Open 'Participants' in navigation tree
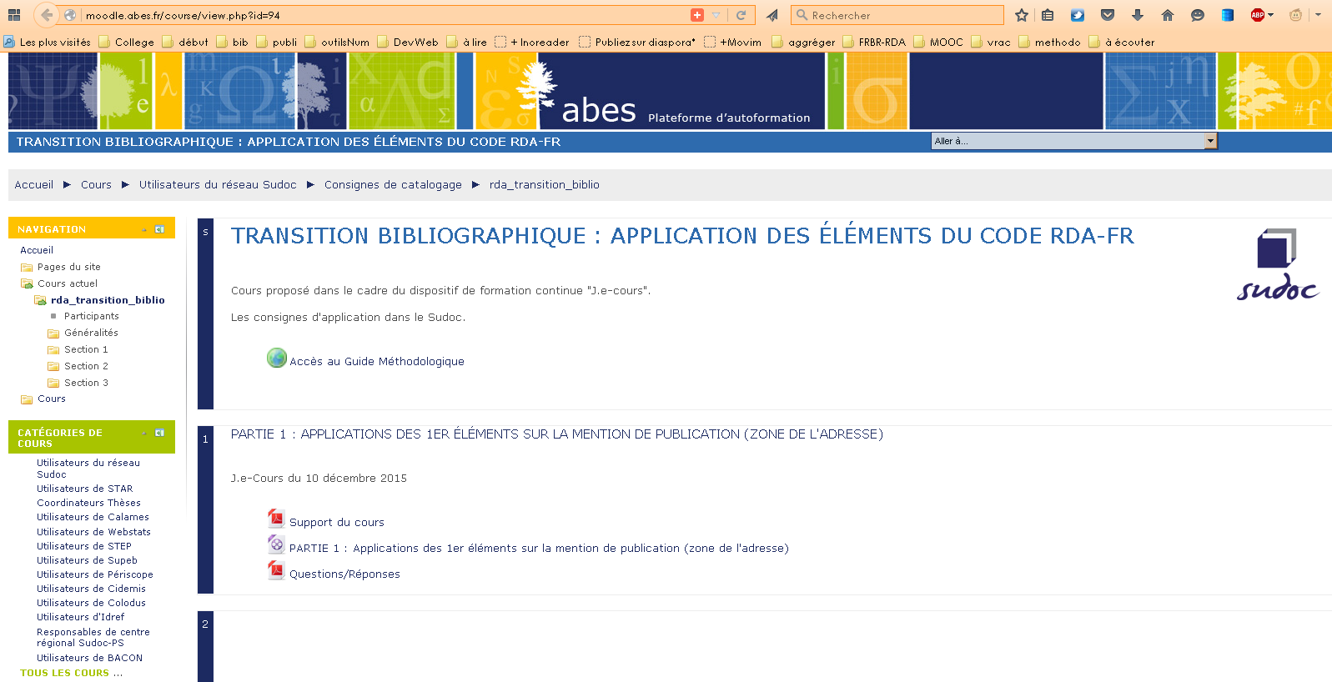The image size is (1332, 682). coord(92,316)
